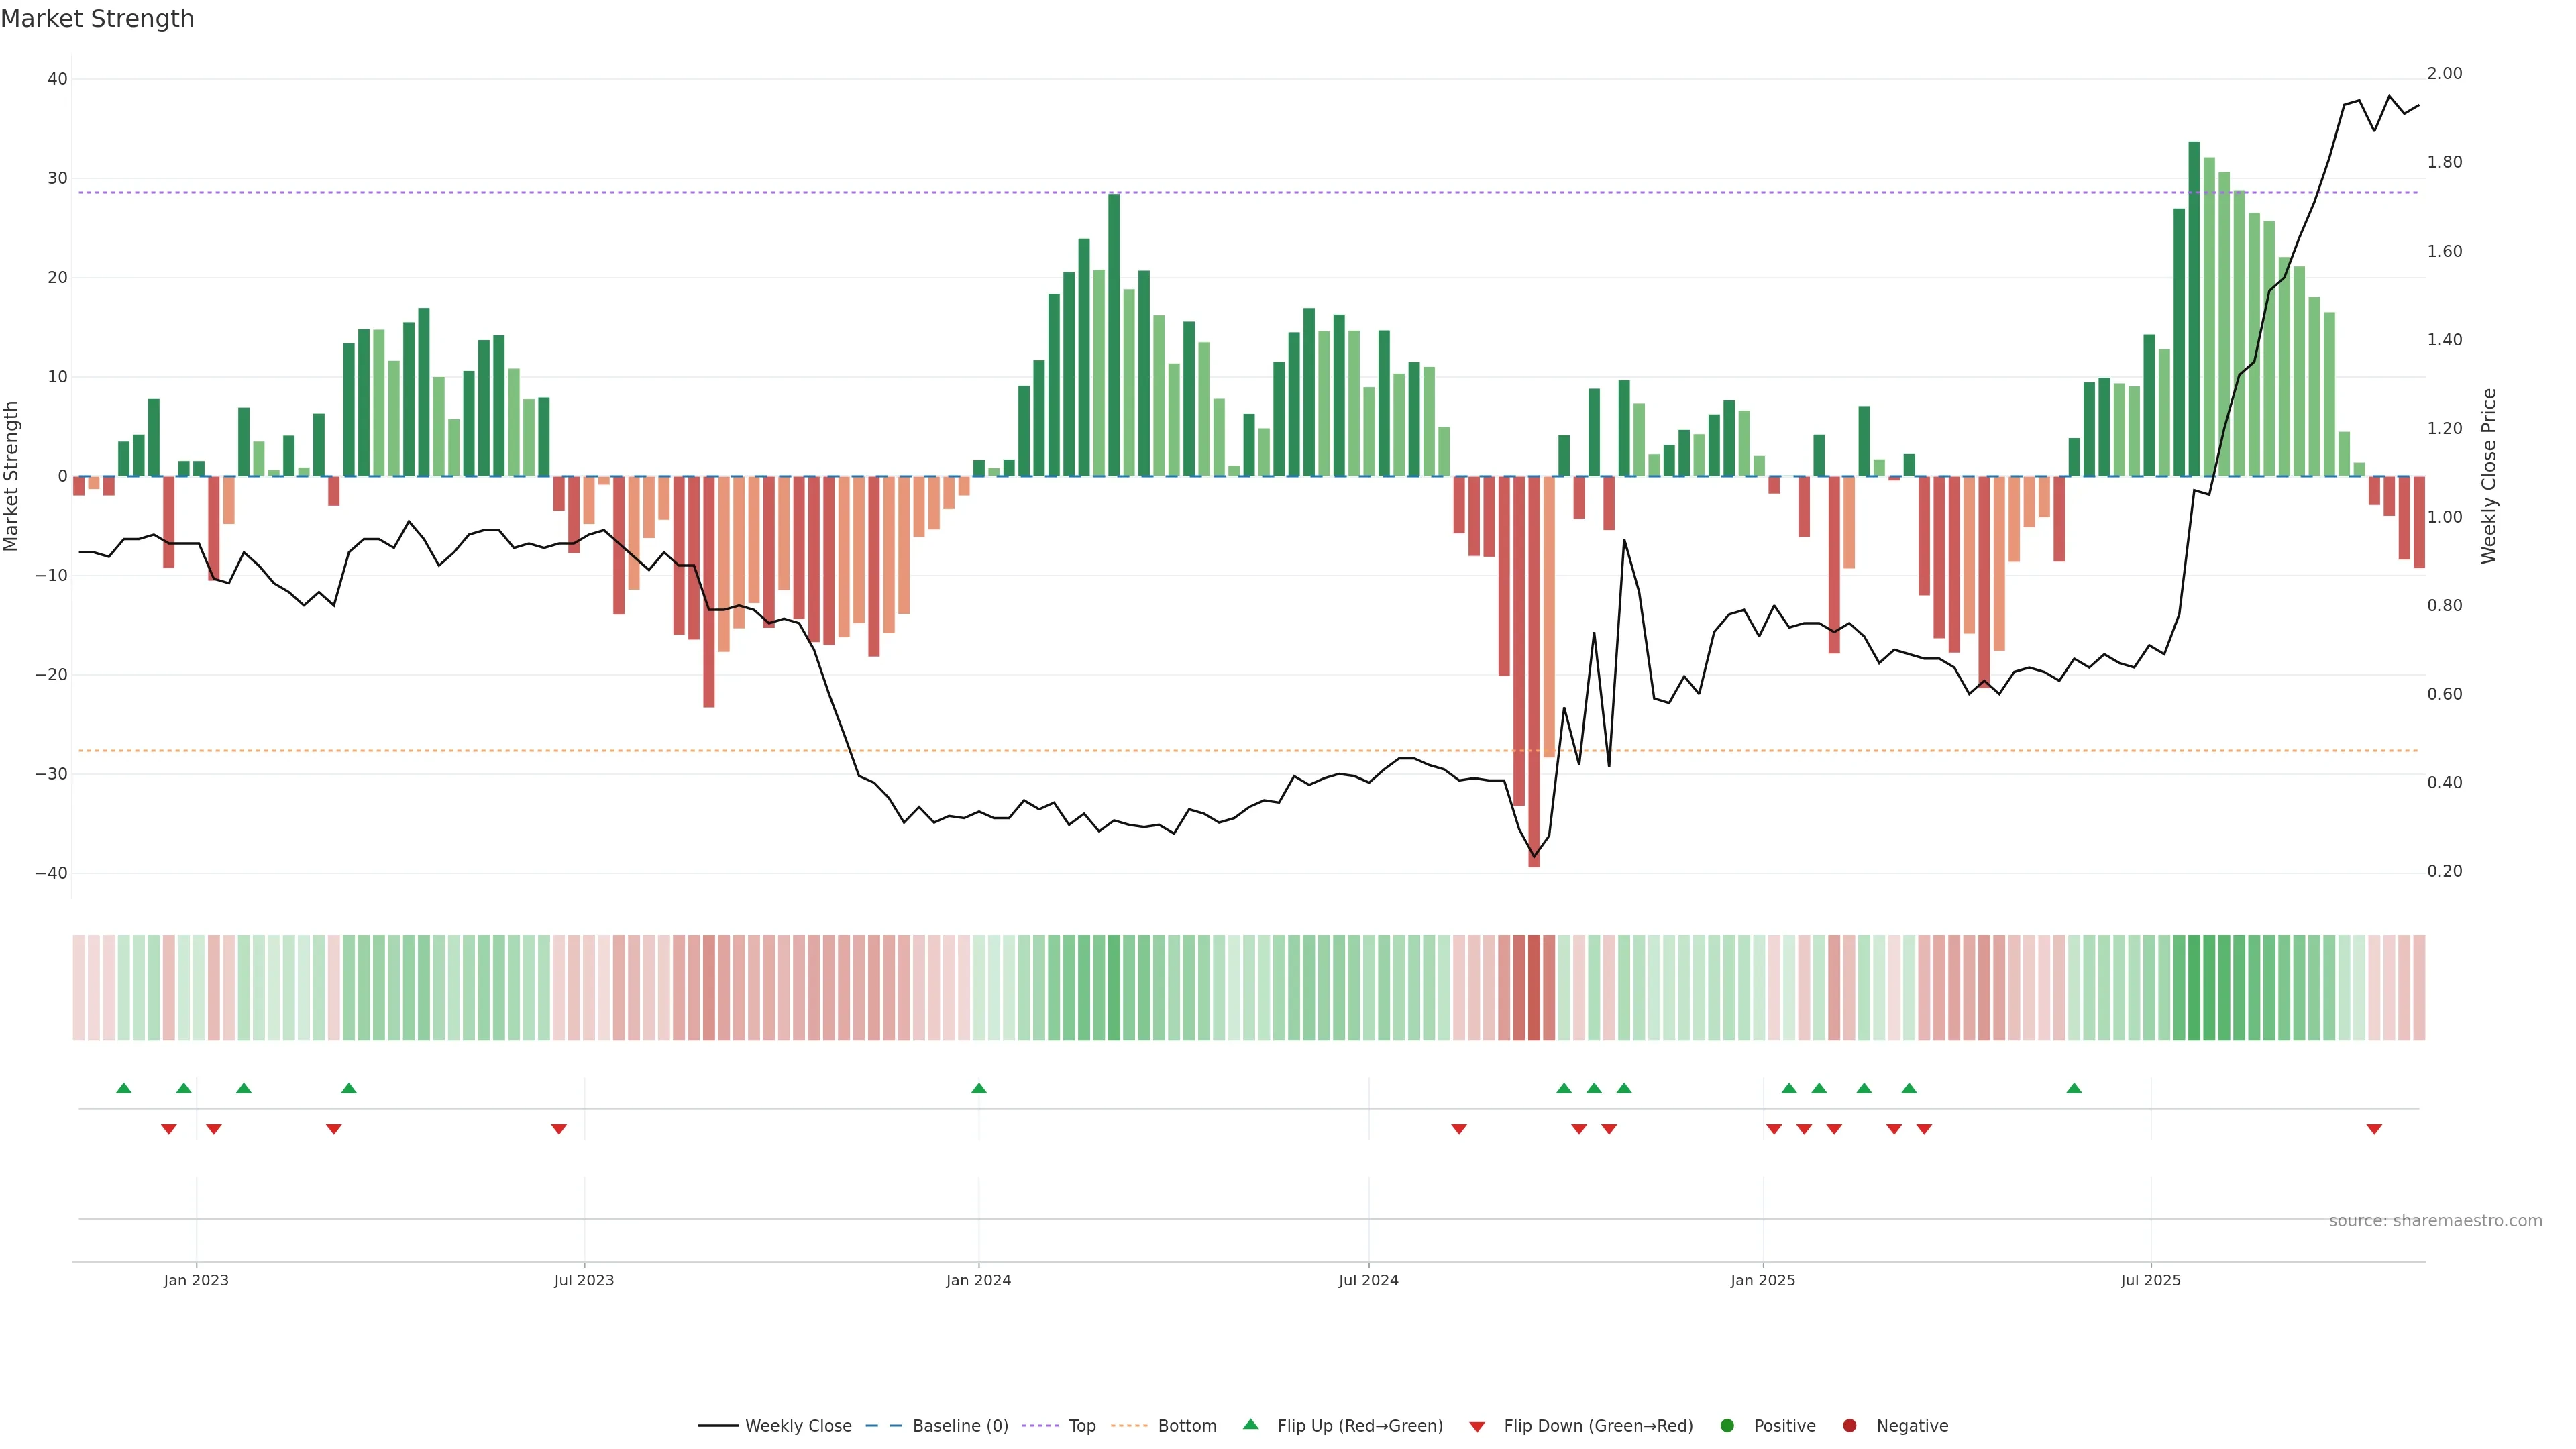Click the Market Strength chart title

point(97,19)
